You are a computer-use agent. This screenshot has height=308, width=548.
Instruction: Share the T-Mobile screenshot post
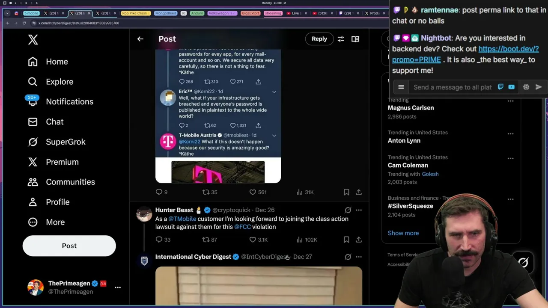359,192
